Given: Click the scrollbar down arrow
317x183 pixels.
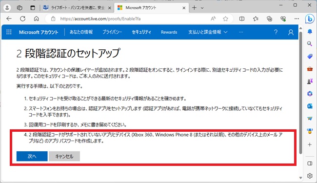Looking at the screenshot, I should pyautogui.click(x=300, y=178).
